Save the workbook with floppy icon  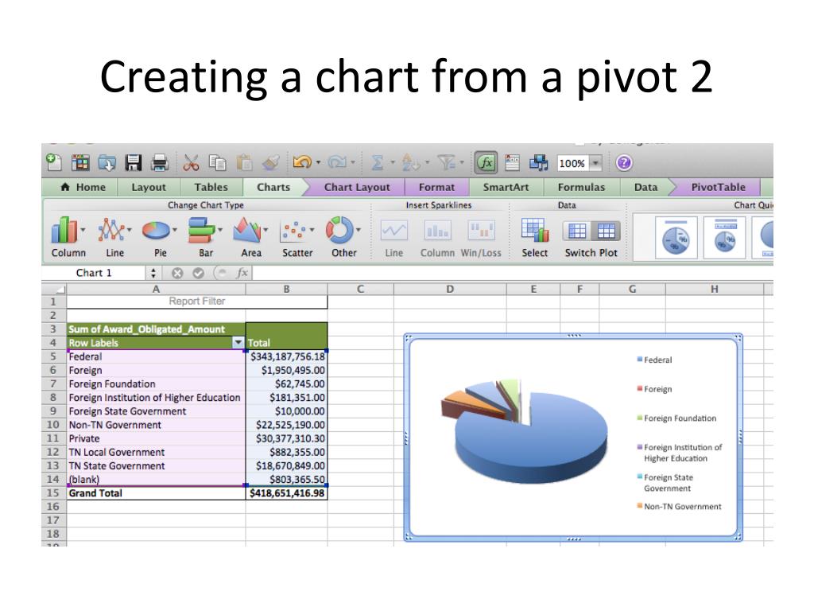(134, 163)
